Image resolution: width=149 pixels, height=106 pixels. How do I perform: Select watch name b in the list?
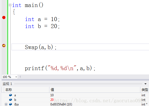(15, 100)
